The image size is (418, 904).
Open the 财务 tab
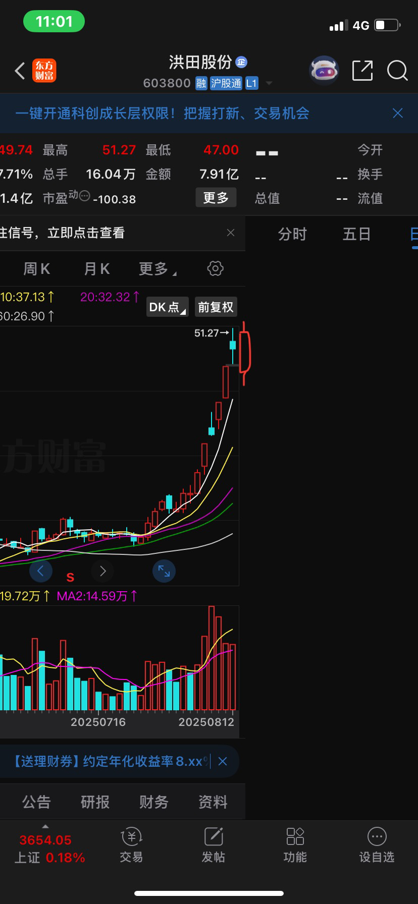pyautogui.click(x=154, y=802)
